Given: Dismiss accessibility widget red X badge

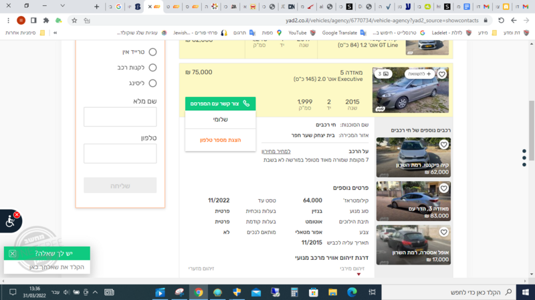Looking at the screenshot, I should (x=17, y=214).
